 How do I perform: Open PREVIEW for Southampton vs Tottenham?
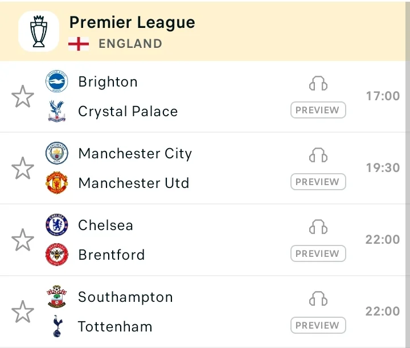pos(318,325)
